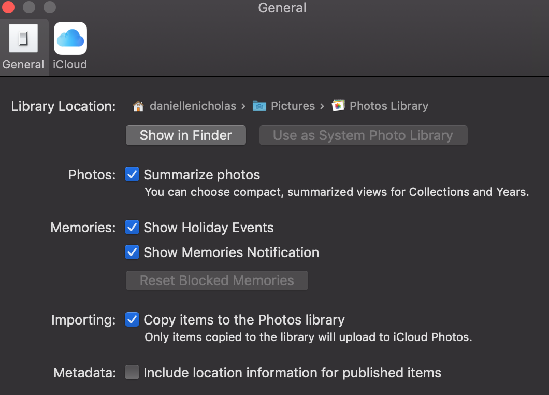The height and width of the screenshot is (395, 549).
Task: Open the iCloud cloud icon
Action: pos(70,38)
